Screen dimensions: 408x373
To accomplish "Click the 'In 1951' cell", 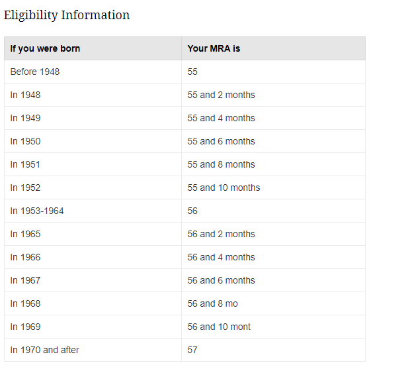I will (93, 164).
